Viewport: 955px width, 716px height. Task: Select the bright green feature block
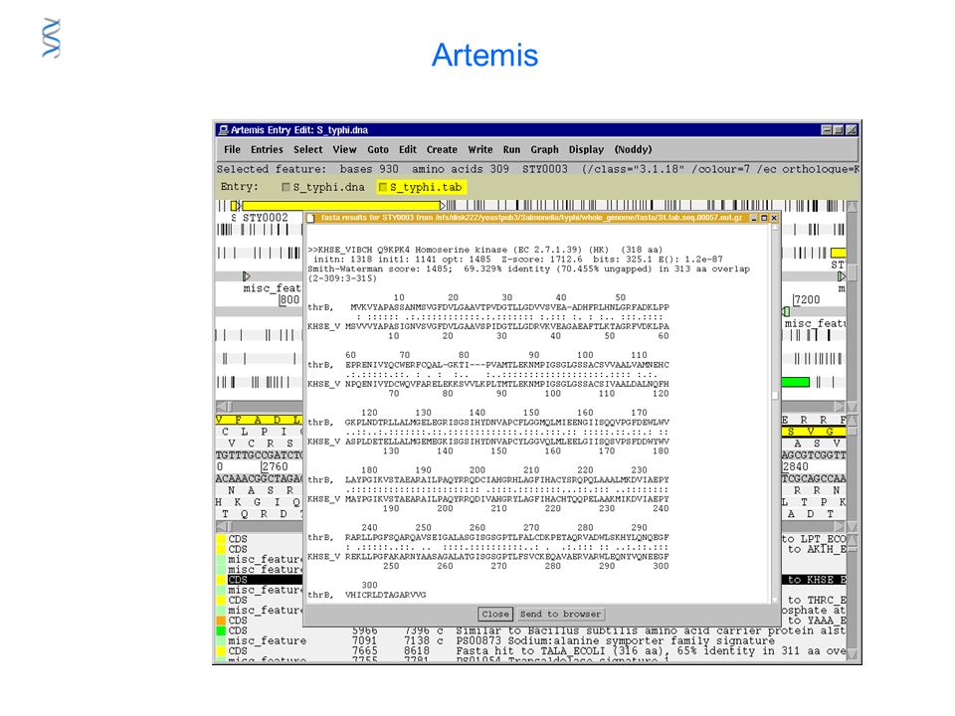[x=796, y=382]
